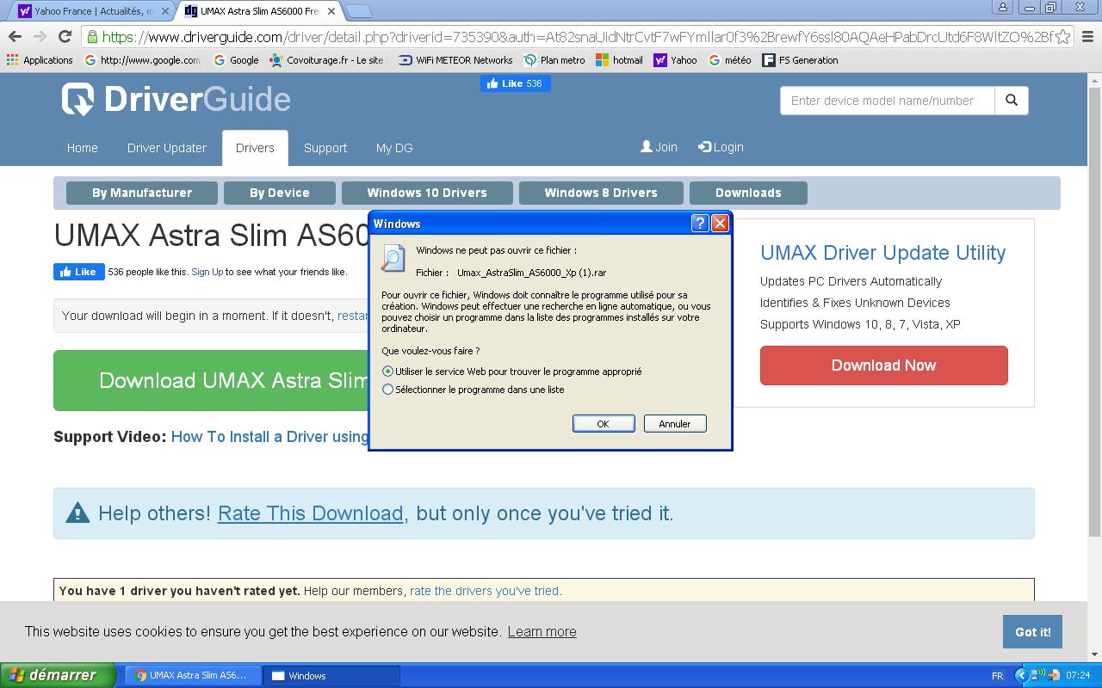The width and height of the screenshot is (1102, 688).
Task: Open the Drivers nav tab
Action: (255, 148)
